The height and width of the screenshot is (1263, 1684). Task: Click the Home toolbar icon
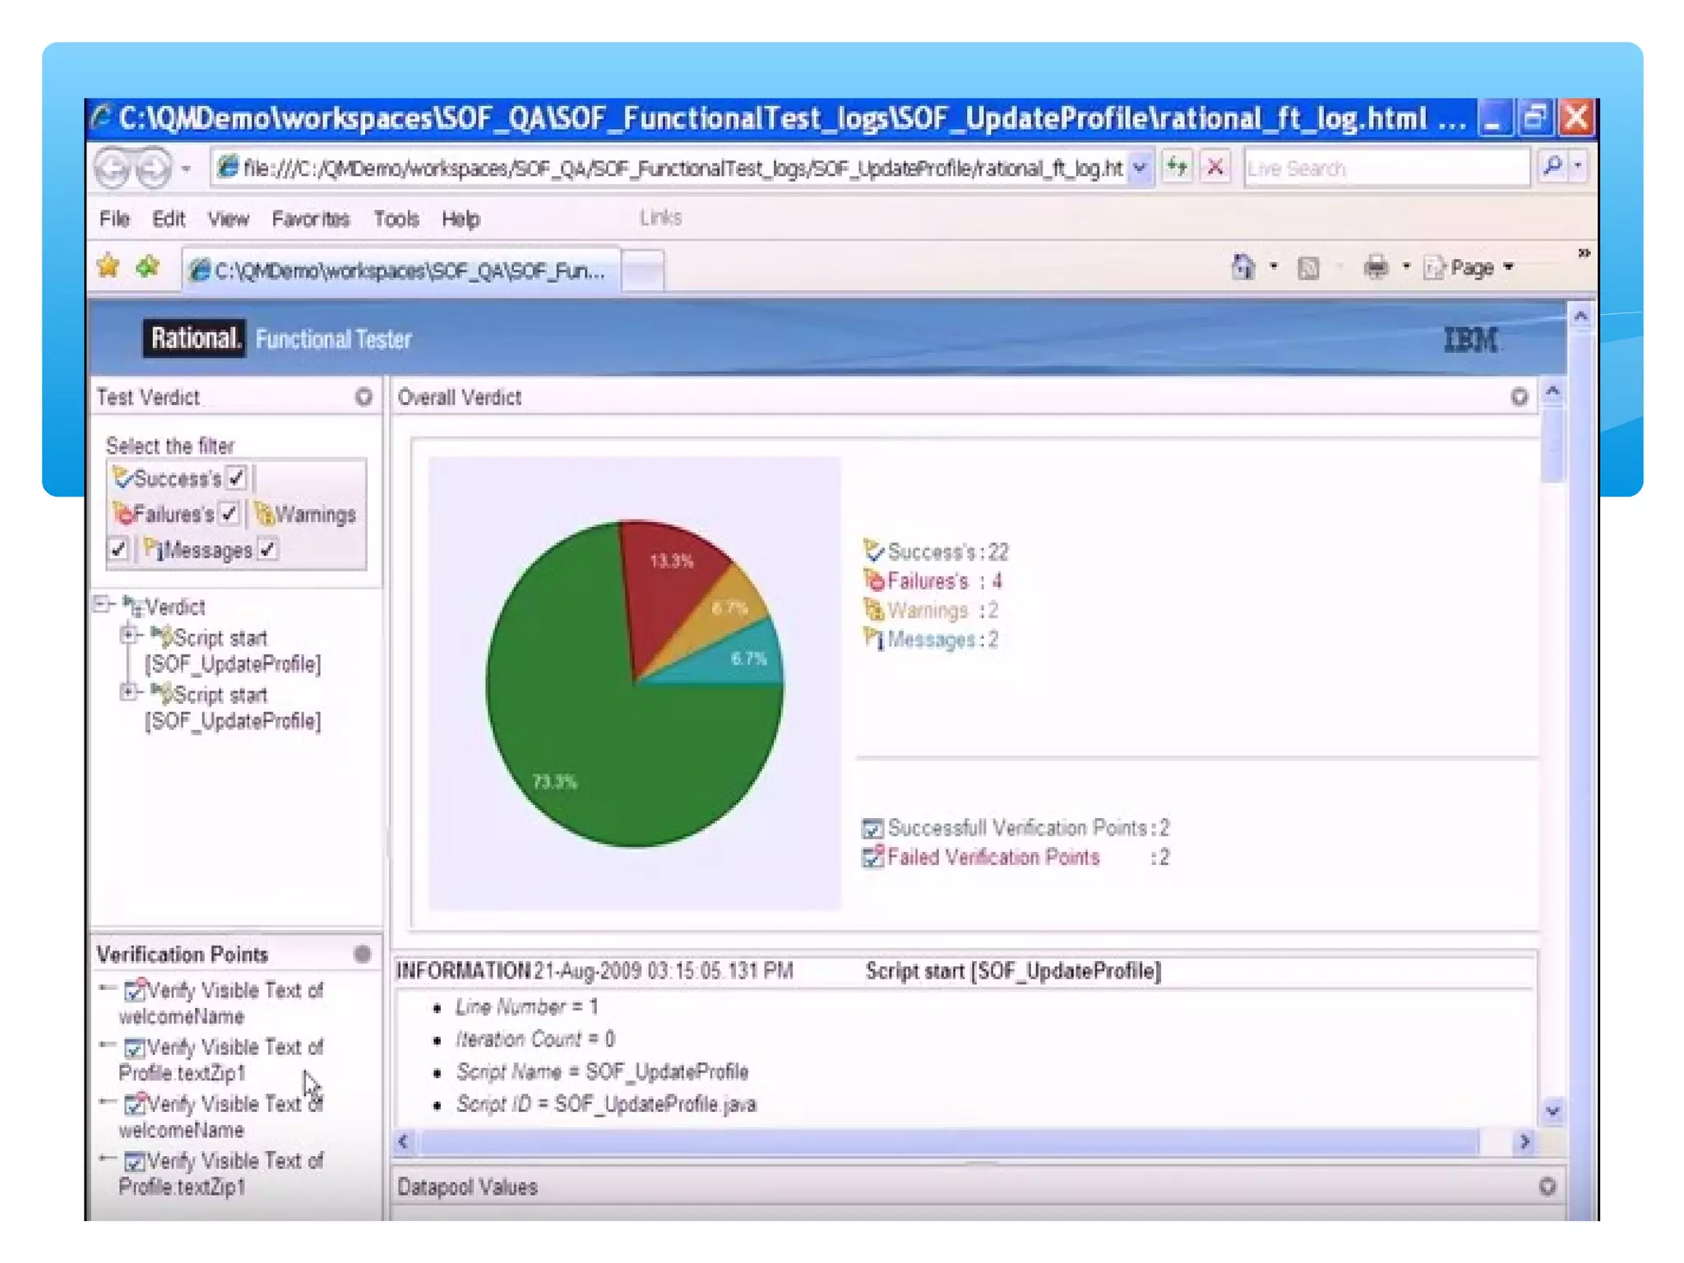click(x=1242, y=267)
